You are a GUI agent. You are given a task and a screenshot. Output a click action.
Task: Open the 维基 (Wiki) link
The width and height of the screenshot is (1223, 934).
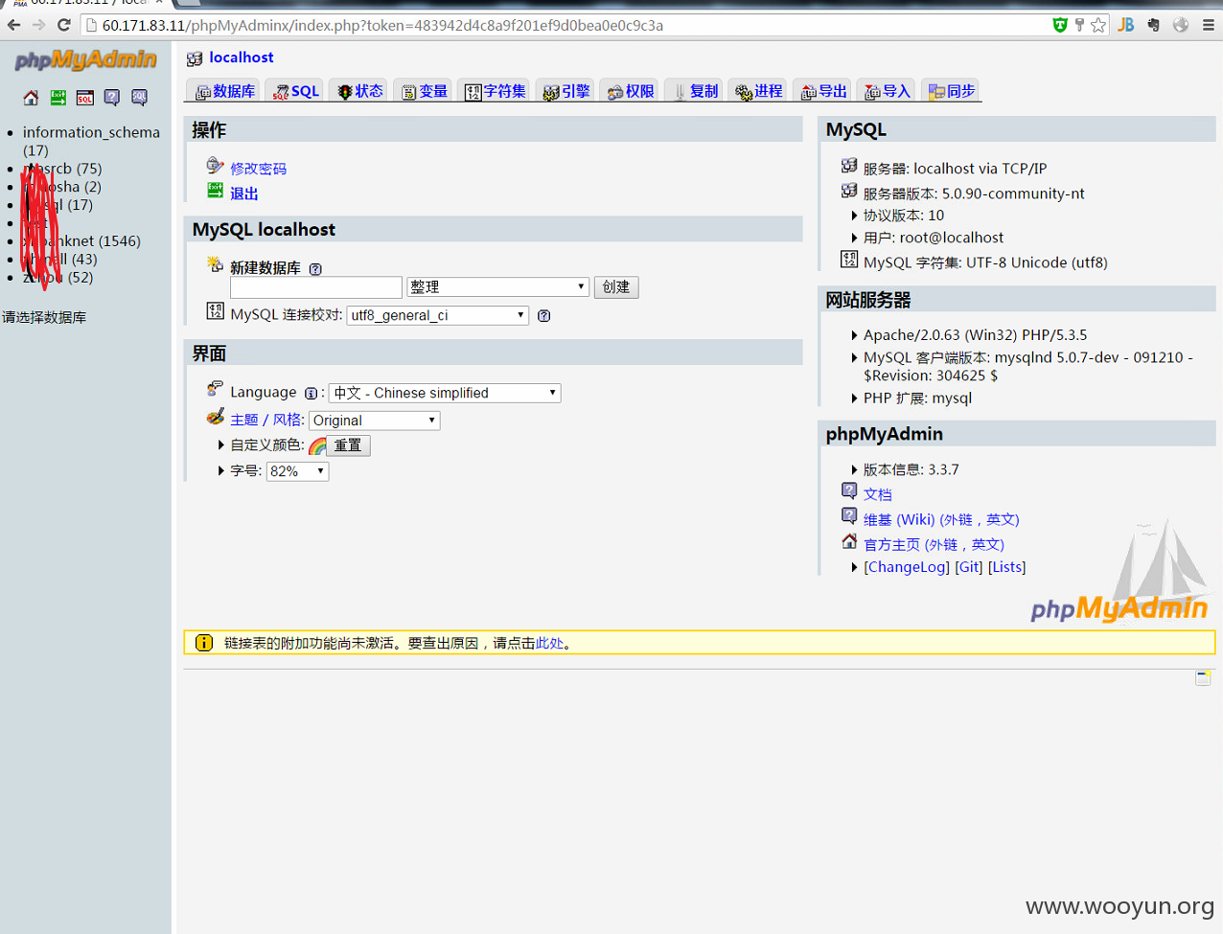[x=941, y=519]
